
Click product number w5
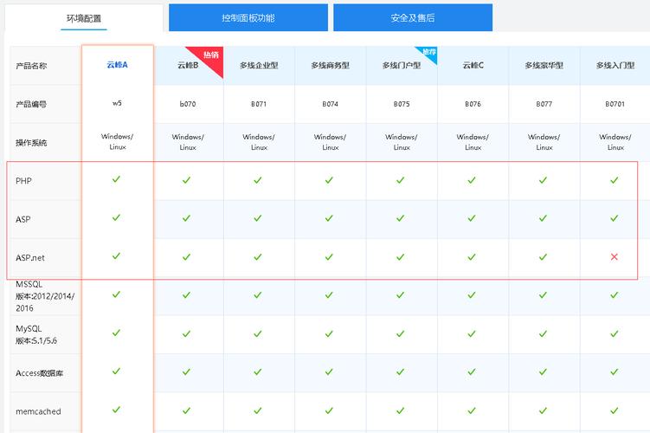[118, 103]
